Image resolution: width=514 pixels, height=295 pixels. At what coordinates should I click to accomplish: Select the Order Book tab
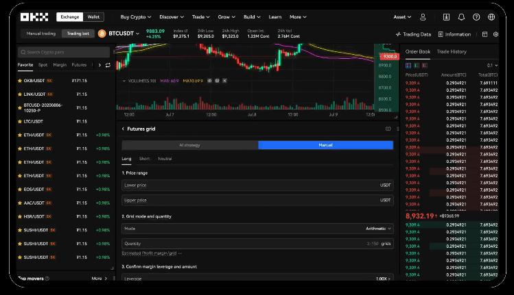pyautogui.click(x=418, y=51)
